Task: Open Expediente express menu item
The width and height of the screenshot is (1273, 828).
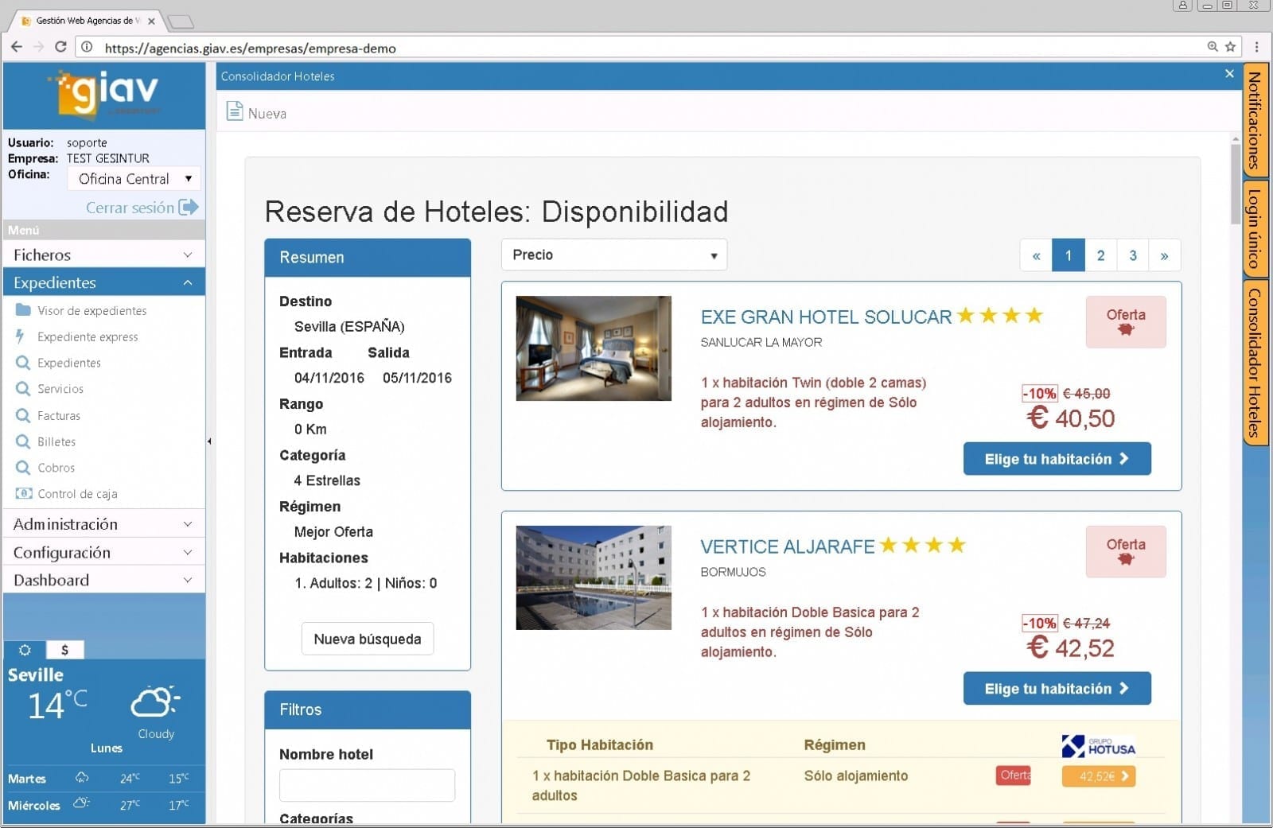Action: tap(88, 336)
